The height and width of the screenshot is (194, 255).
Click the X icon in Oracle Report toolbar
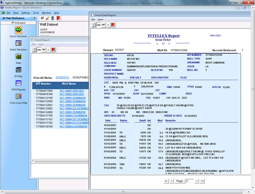click(48, 50)
